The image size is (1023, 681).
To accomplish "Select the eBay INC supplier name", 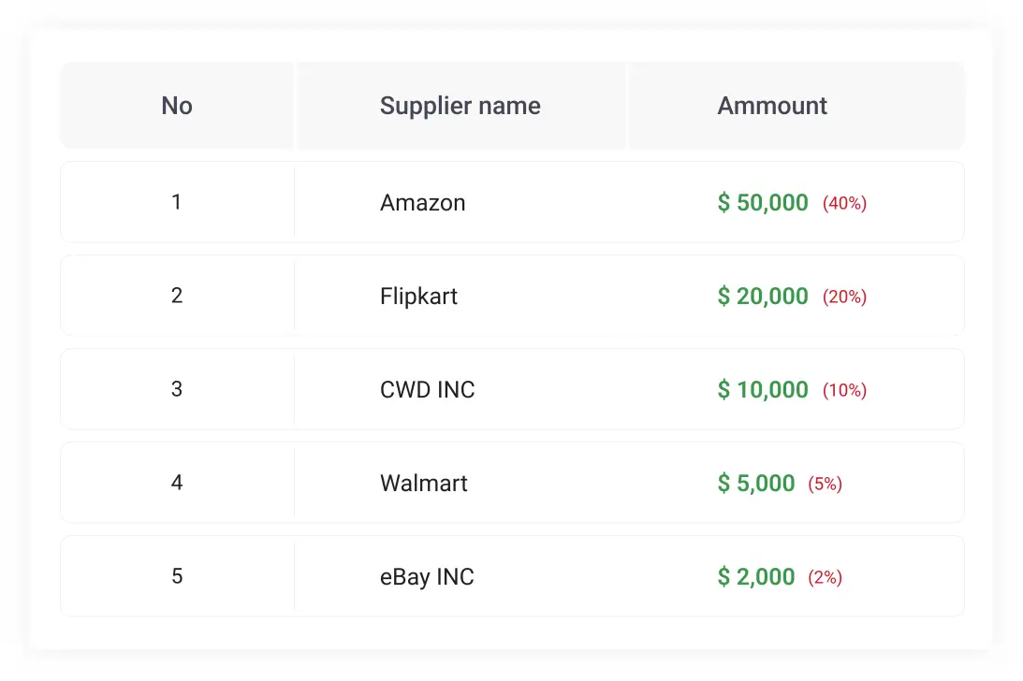I will tap(427, 577).
